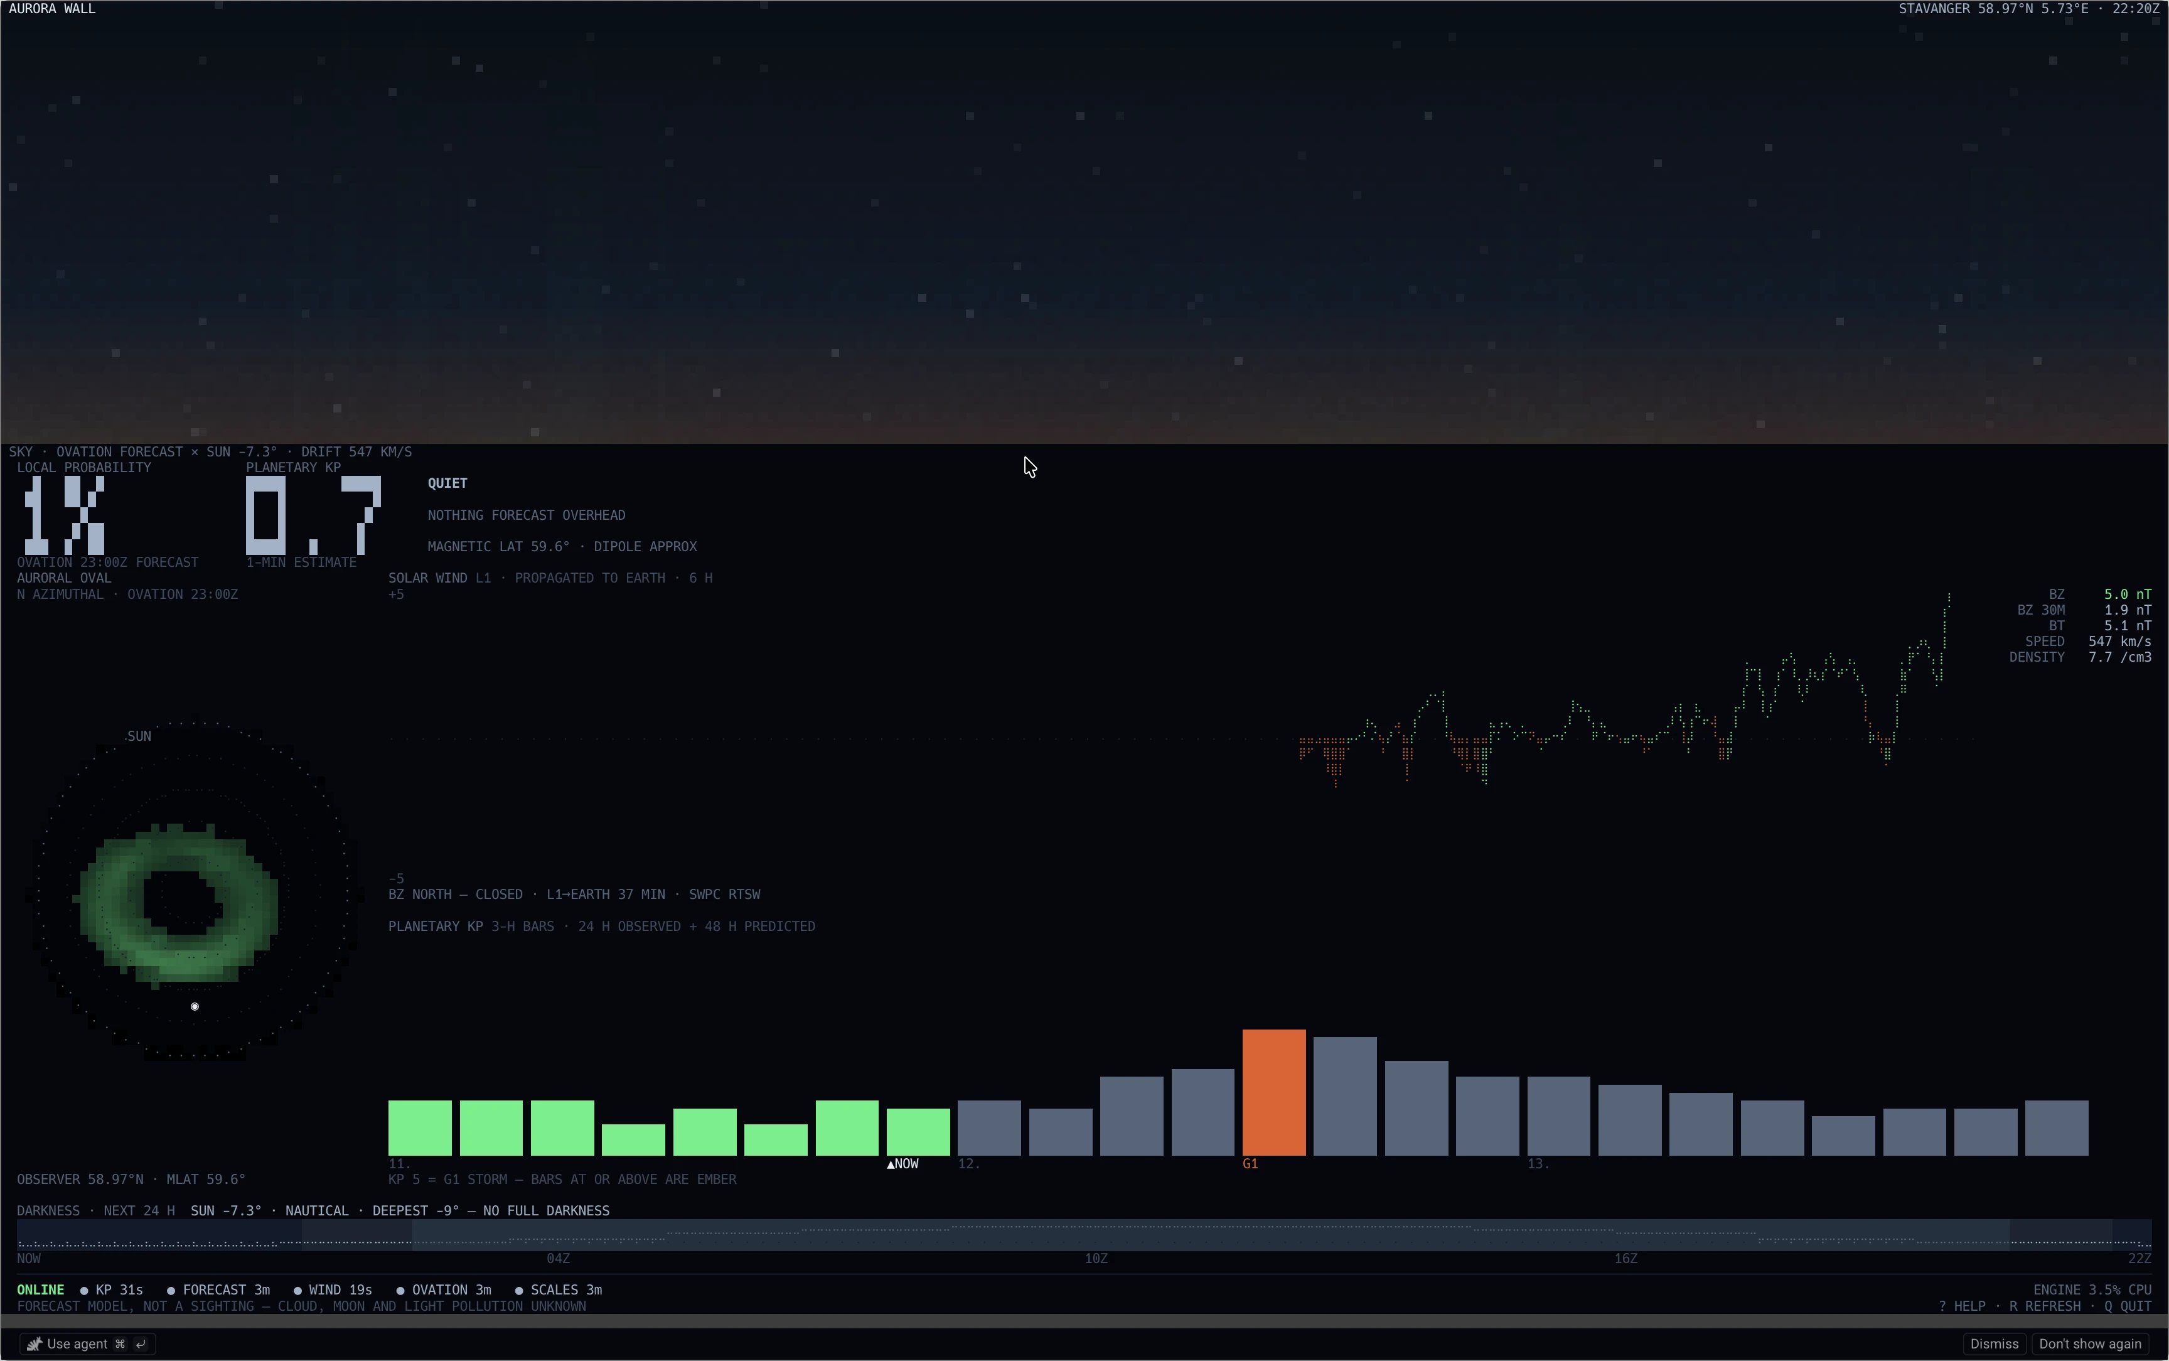Click the ONLINE status indicator

tap(41, 1290)
